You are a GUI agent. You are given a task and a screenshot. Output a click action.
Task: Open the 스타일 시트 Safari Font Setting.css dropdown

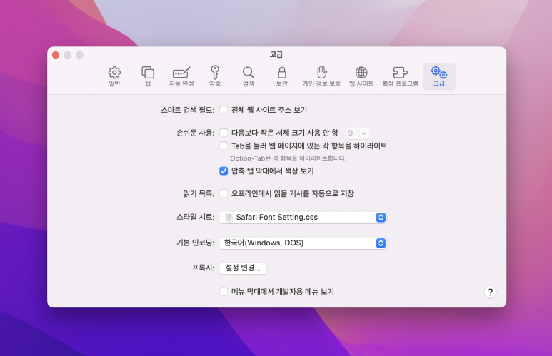click(303, 218)
